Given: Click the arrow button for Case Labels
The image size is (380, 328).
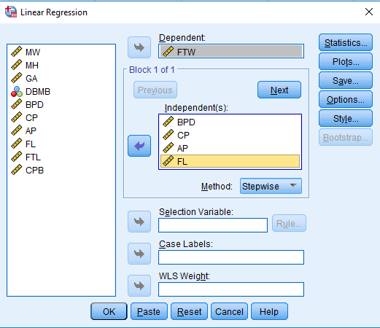Looking at the screenshot, I should (139, 254).
